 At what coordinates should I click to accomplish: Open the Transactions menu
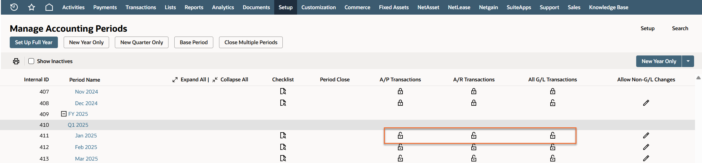140,7
